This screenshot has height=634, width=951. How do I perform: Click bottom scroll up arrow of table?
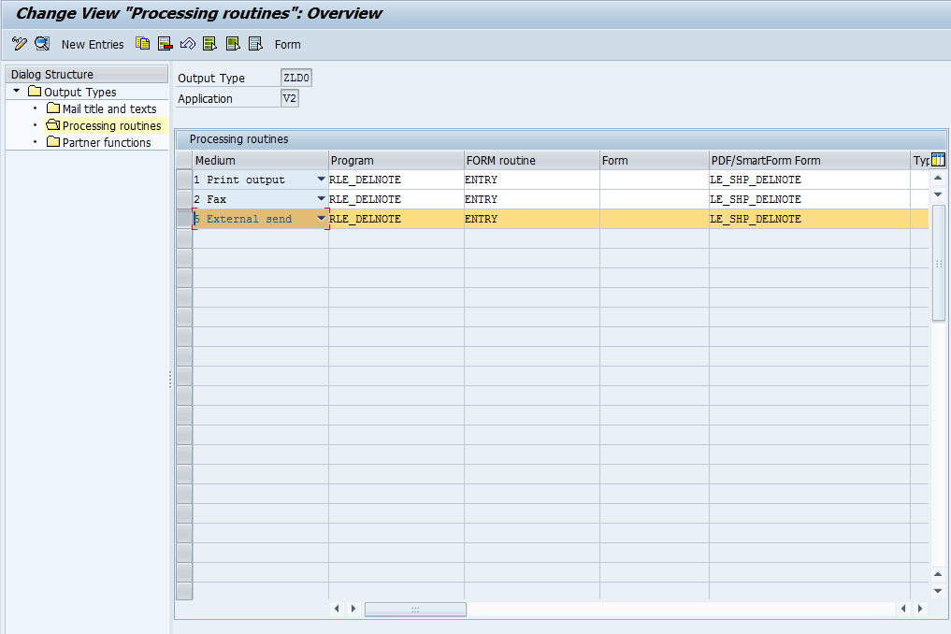[x=938, y=574]
